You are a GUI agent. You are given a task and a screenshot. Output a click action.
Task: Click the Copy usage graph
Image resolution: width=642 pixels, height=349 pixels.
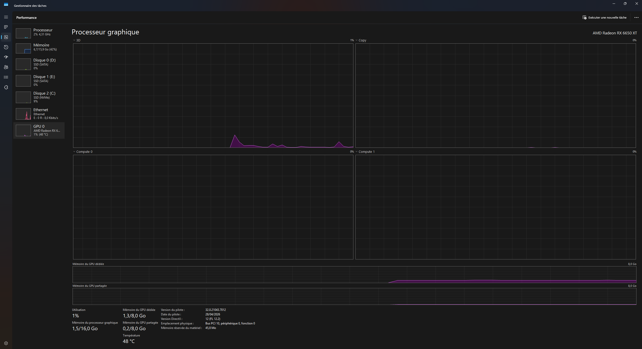click(496, 95)
